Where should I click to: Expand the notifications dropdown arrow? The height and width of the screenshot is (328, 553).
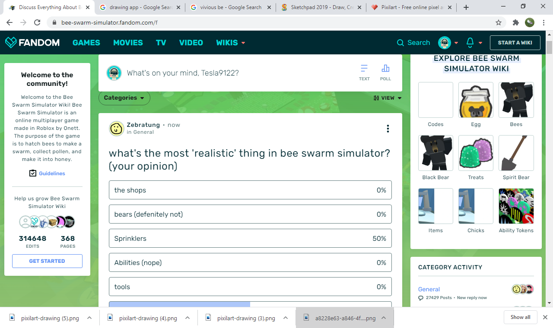[x=480, y=43]
